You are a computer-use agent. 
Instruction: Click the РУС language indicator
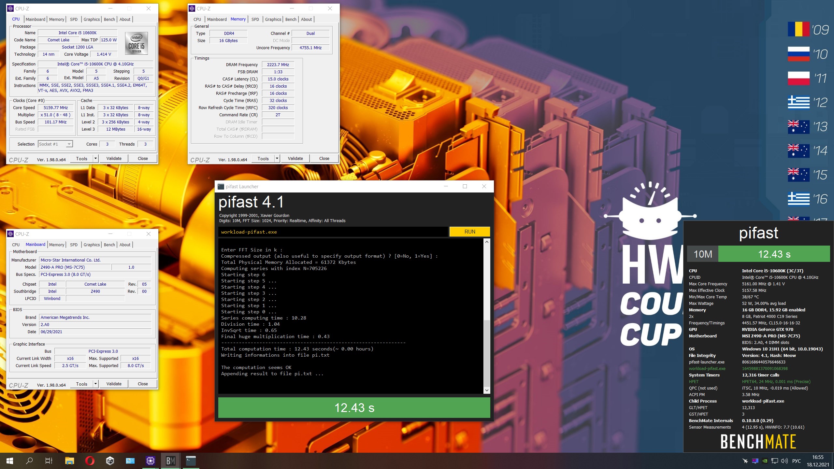click(797, 461)
